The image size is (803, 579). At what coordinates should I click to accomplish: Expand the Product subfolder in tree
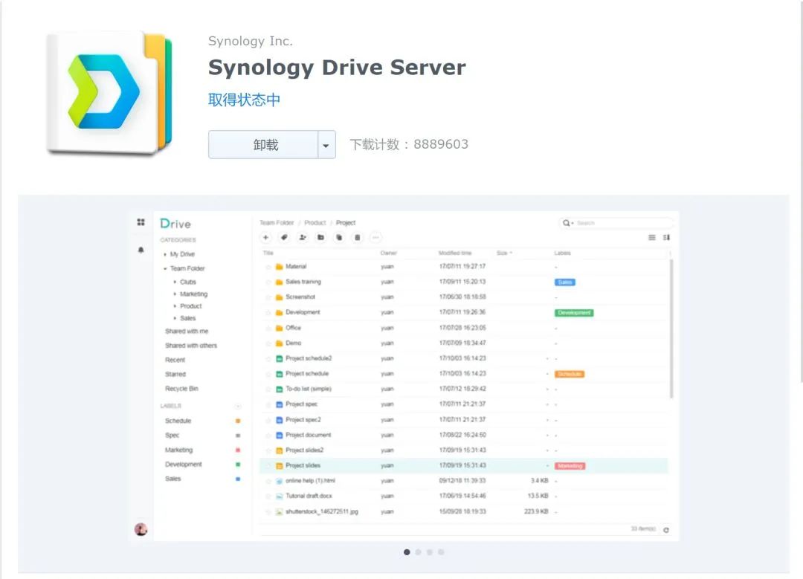click(x=175, y=306)
